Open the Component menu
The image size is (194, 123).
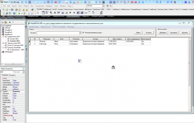click(x=39, y=6)
